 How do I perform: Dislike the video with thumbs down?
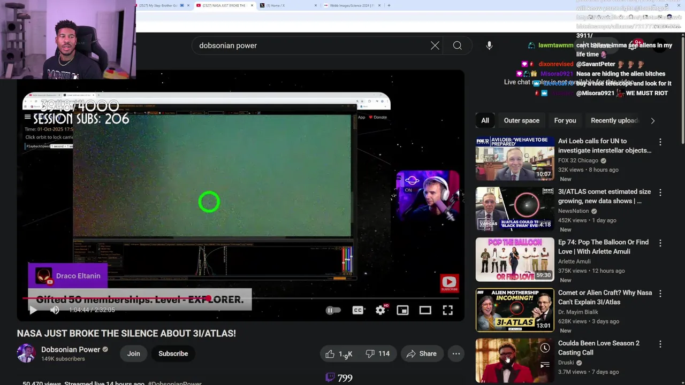(378, 353)
